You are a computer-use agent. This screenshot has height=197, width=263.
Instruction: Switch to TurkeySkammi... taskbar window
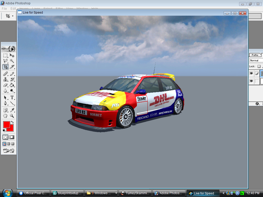click(135, 193)
